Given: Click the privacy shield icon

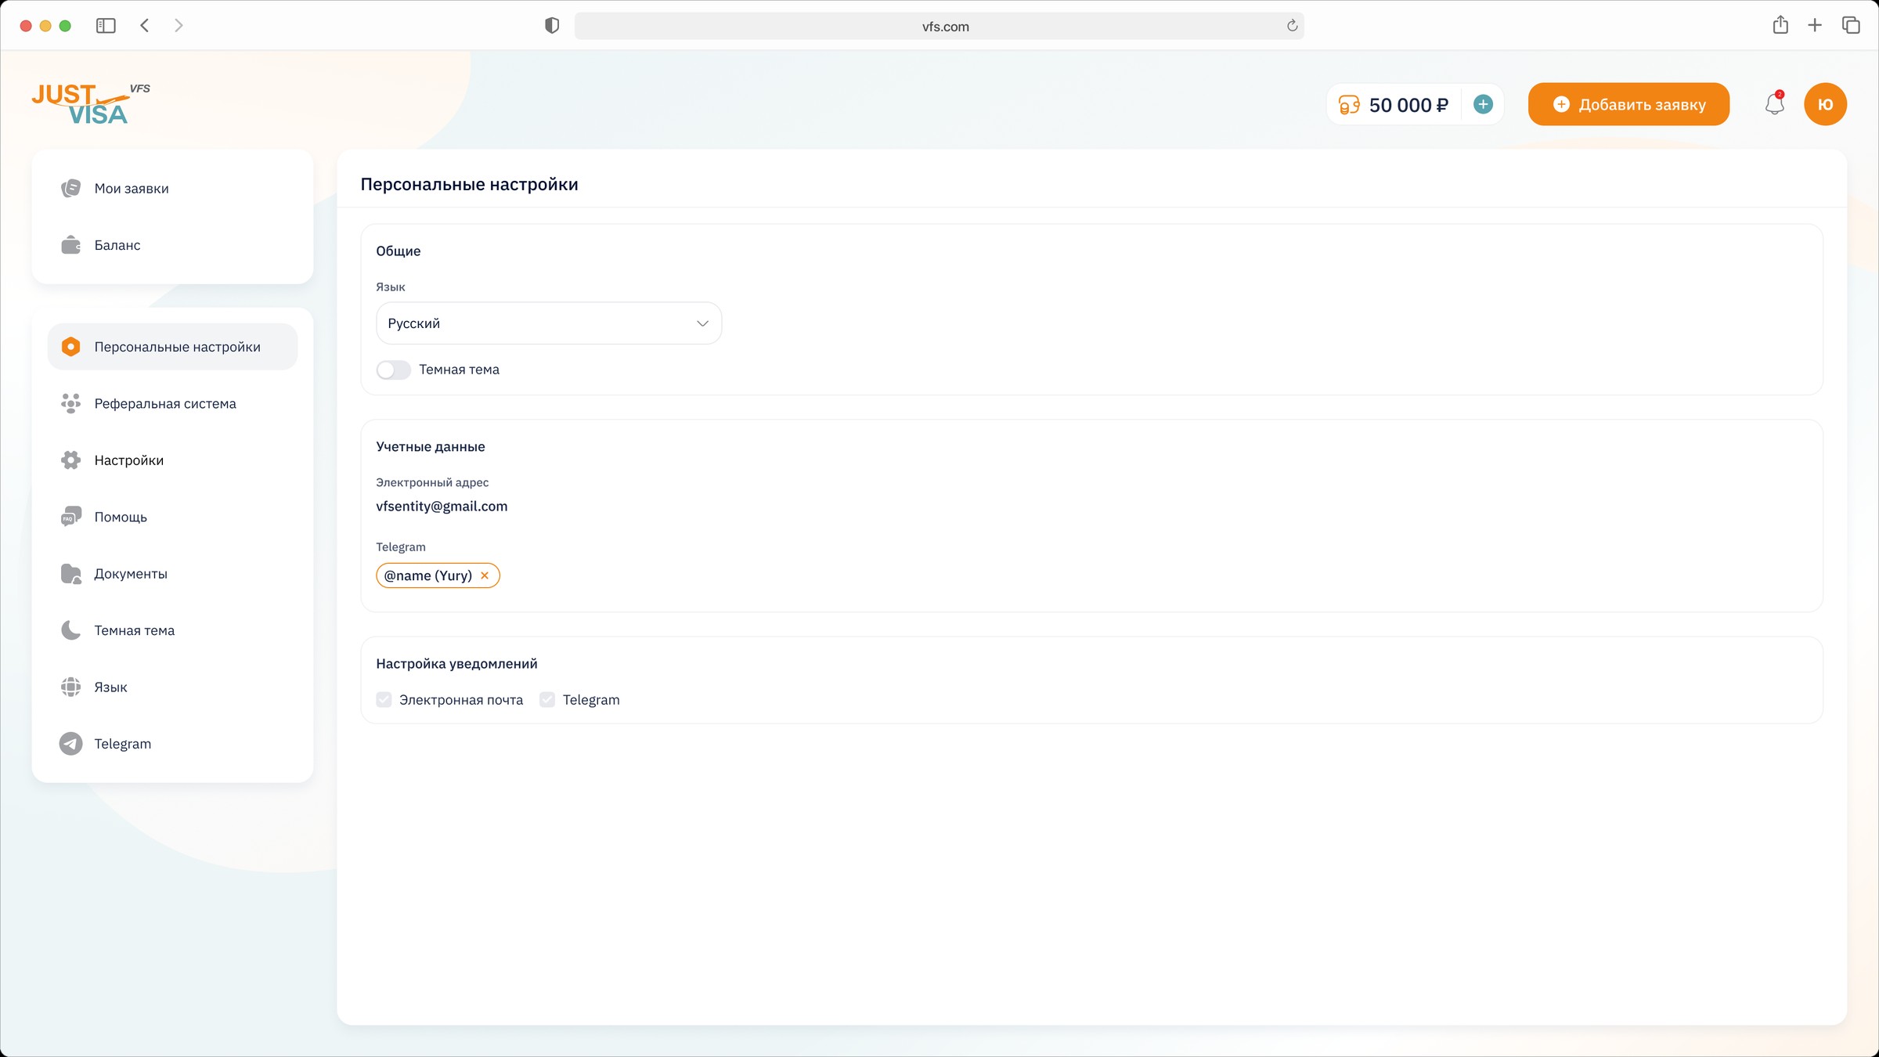Looking at the screenshot, I should 552,26.
